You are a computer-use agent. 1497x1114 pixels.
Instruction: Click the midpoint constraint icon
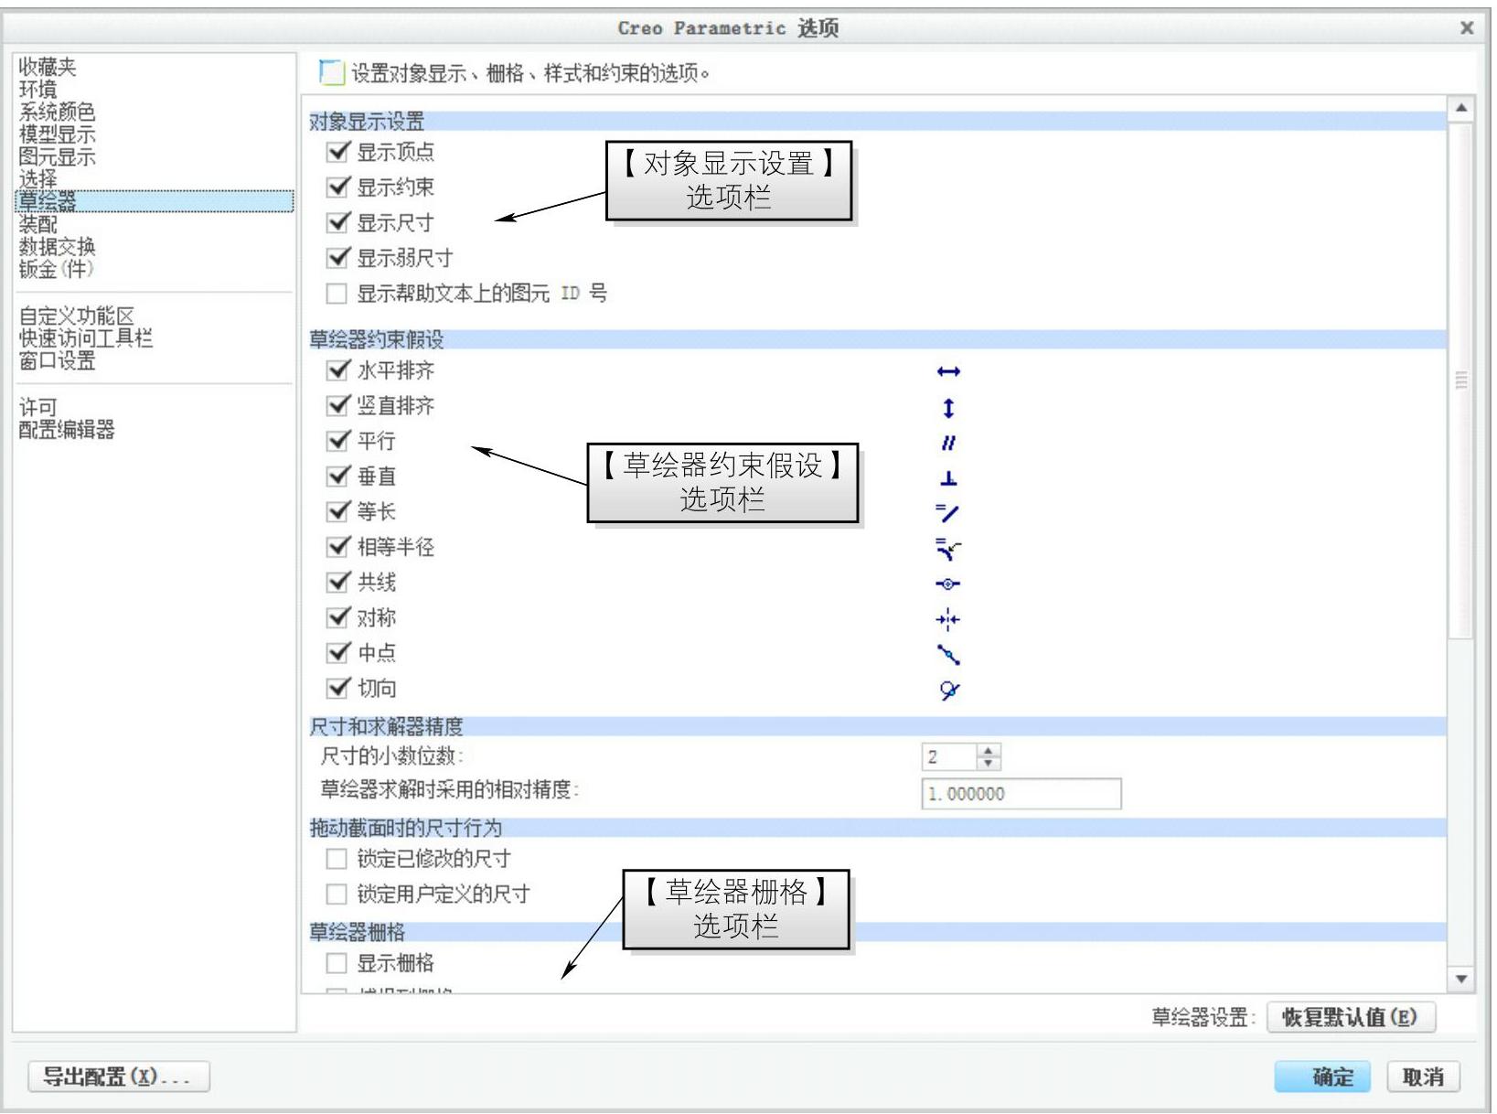(x=948, y=654)
